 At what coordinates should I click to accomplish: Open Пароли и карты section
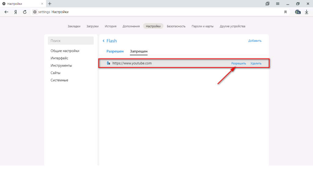[202, 26]
